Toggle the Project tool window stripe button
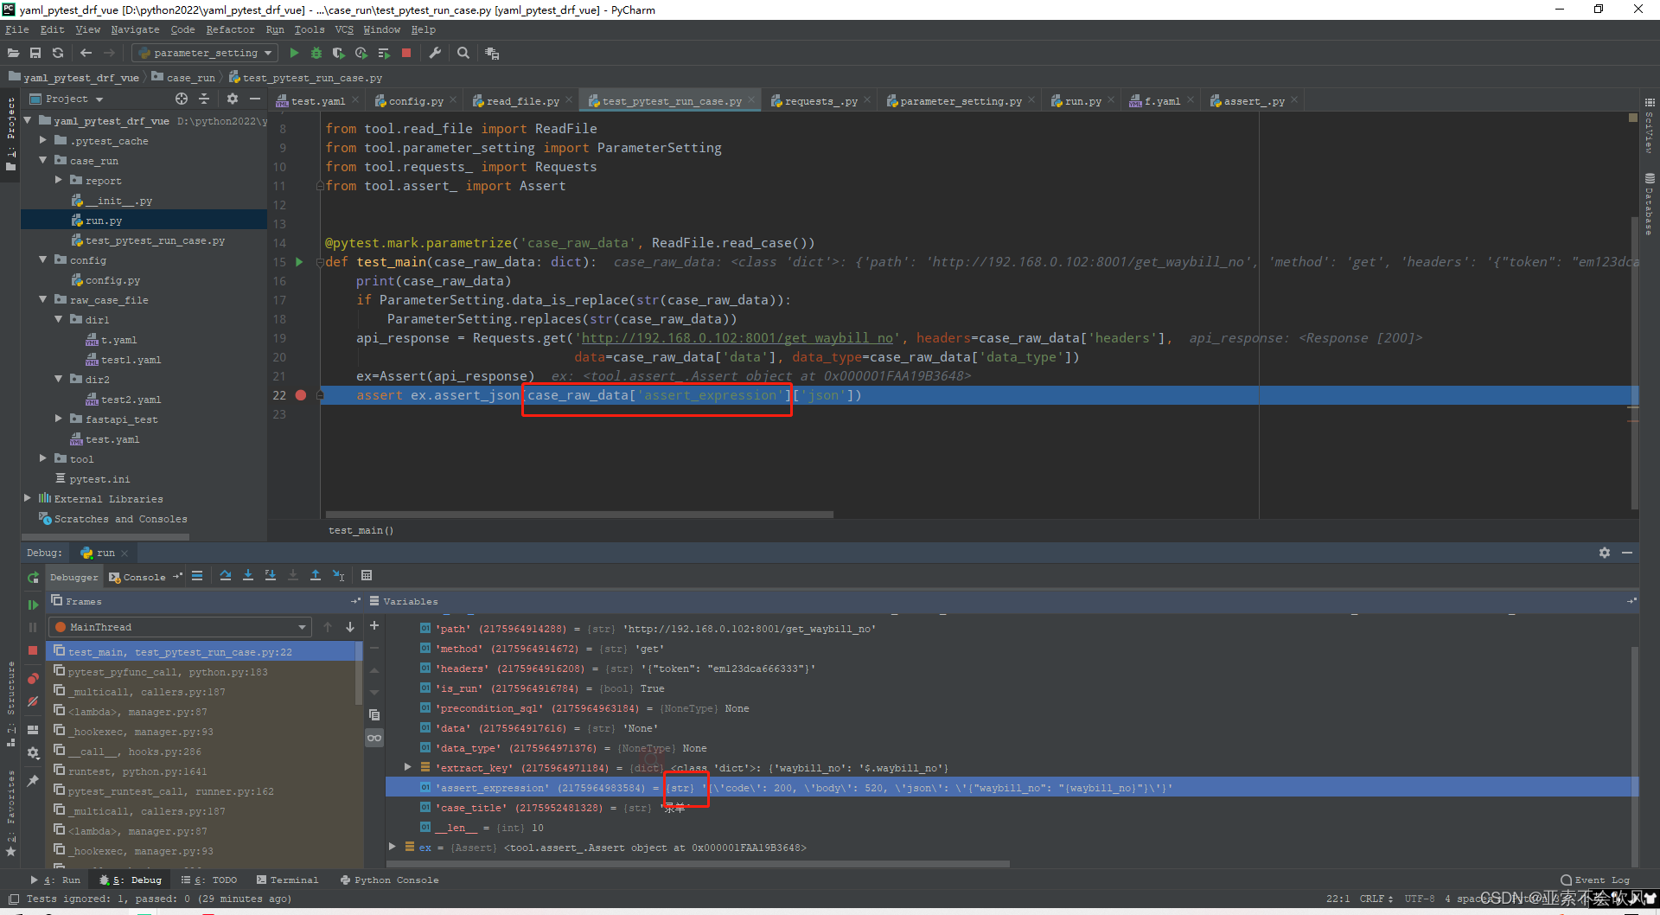Viewport: 1660px width, 915px height. click(10, 133)
